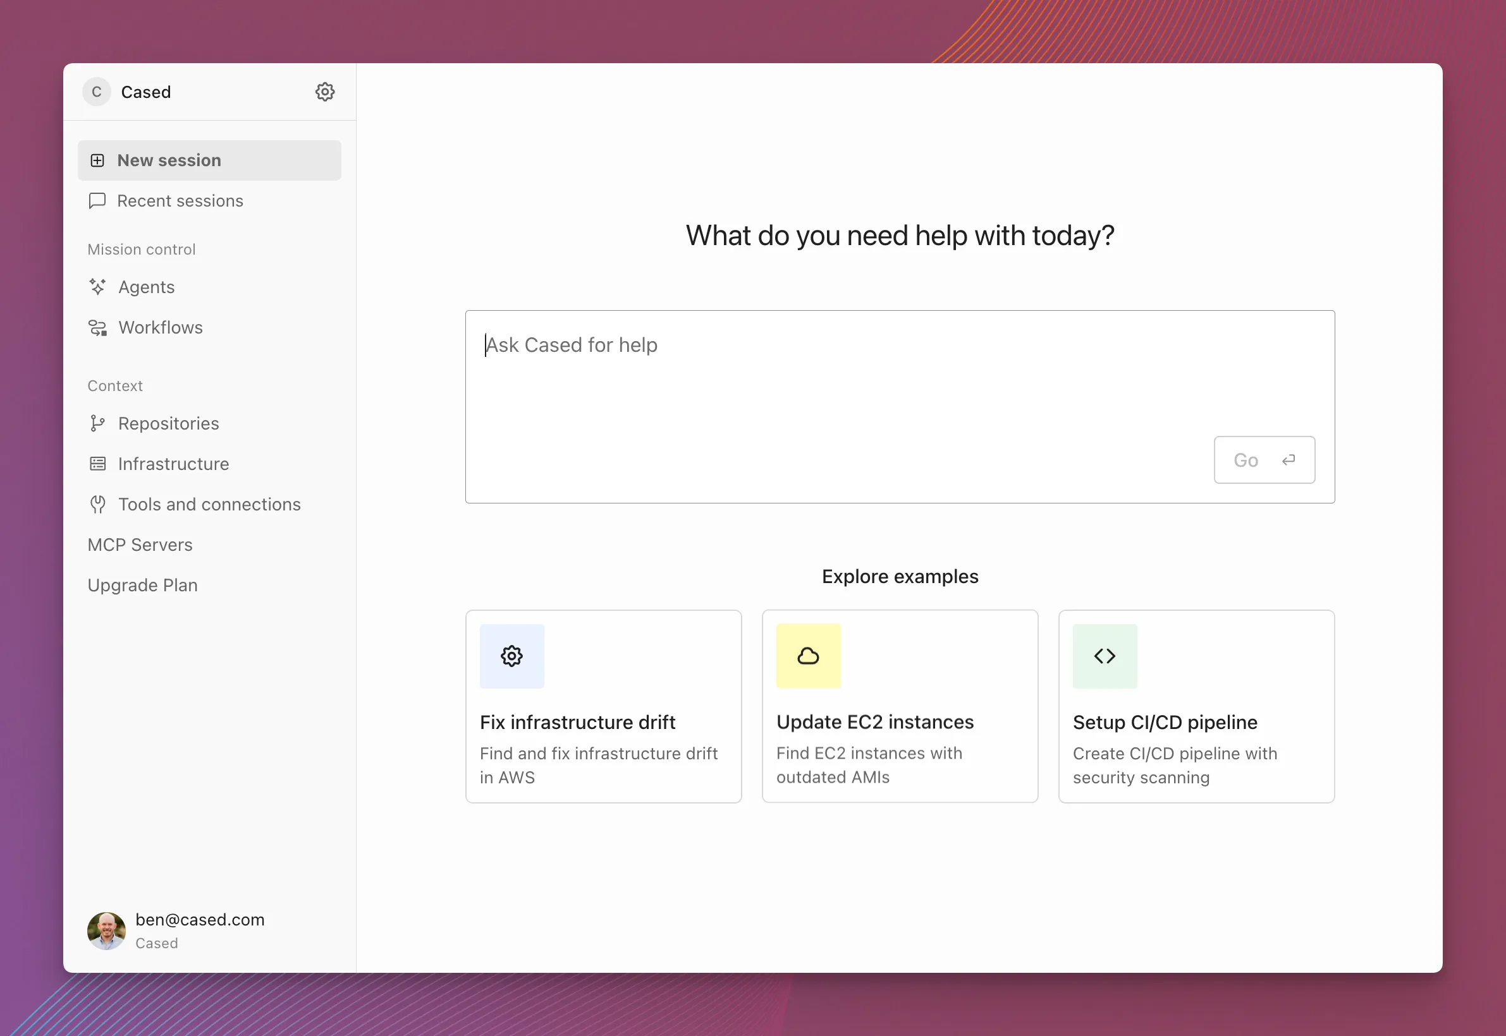Screen dimensions: 1506x1036
Task: Click the Explore examples heading
Action: [x=900, y=576]
